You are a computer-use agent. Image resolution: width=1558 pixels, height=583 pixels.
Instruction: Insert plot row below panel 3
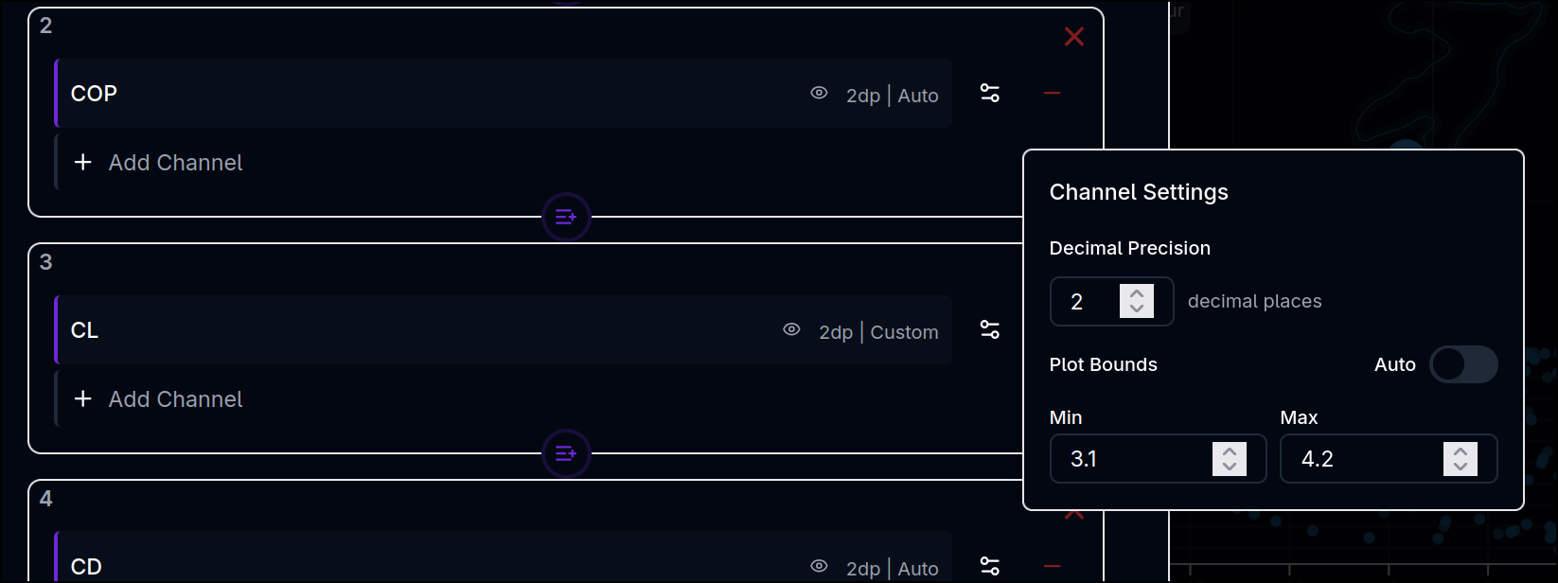(x=566, y=454)
